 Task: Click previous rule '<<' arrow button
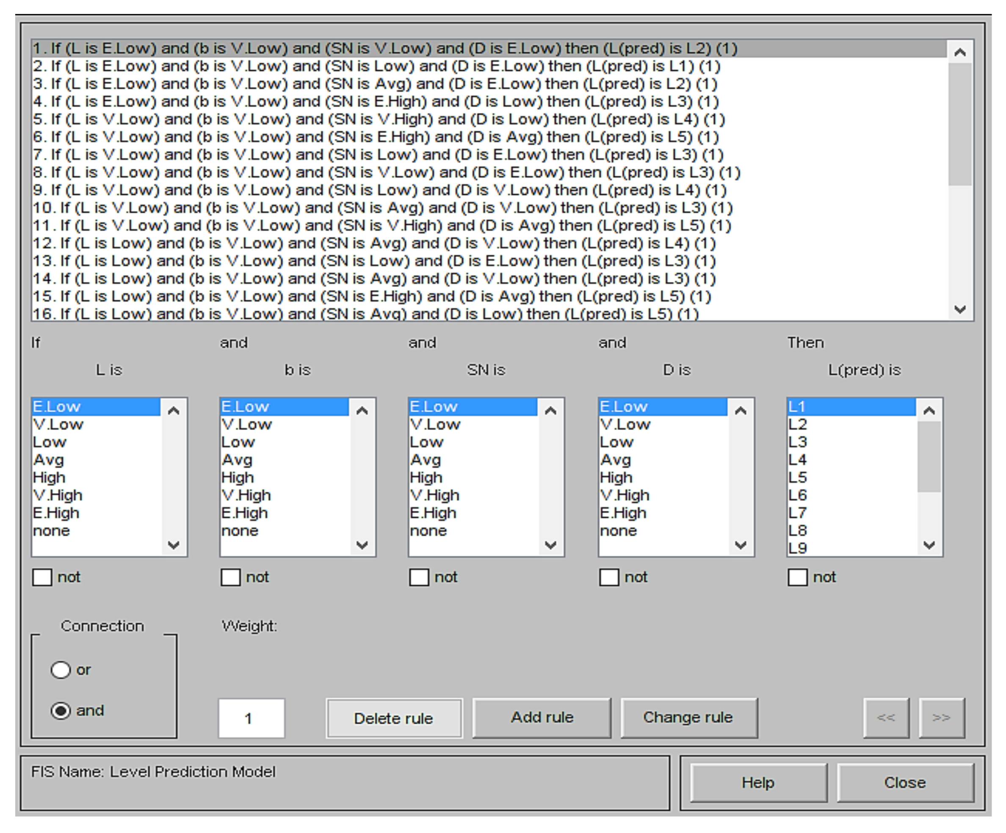886,717
